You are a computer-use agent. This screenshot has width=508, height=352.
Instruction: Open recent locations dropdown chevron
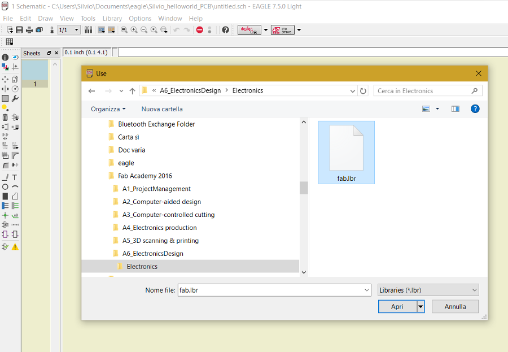[121, 91]
